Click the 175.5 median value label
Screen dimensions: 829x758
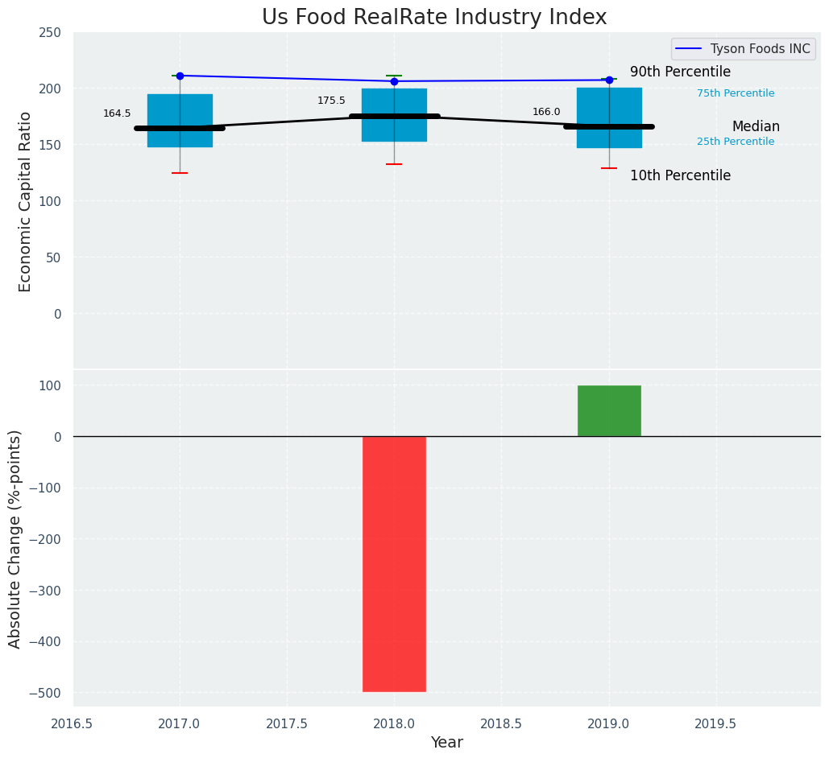pyautogui.click(x=331, y=101)
